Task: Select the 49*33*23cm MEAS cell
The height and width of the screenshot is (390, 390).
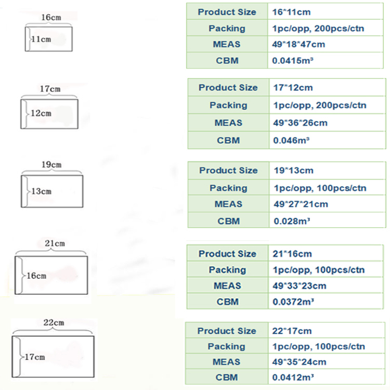Action: [300, 285]
